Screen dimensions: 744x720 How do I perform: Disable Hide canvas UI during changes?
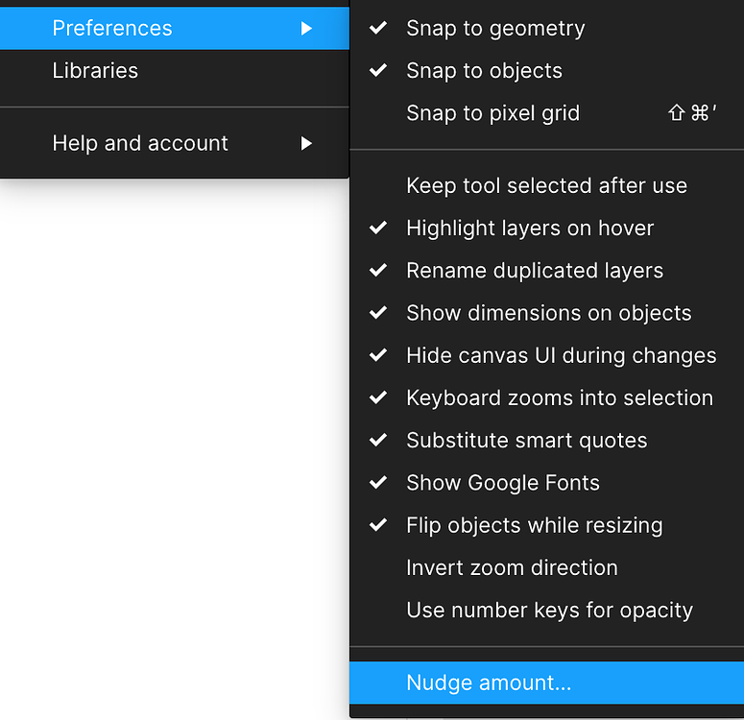(x=561, y=355)
